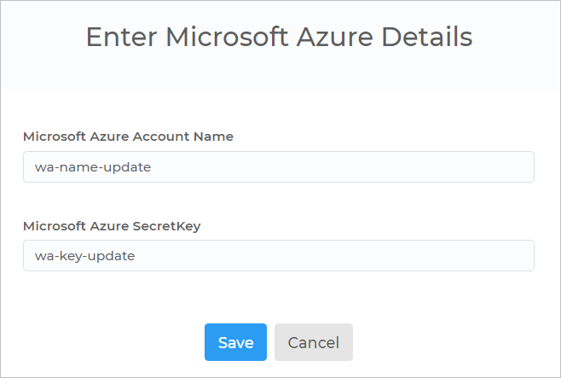The height and width of the screenshot is (378, 561).
Task: Place cursor in the account name input
Action: [x=279, y=166]
